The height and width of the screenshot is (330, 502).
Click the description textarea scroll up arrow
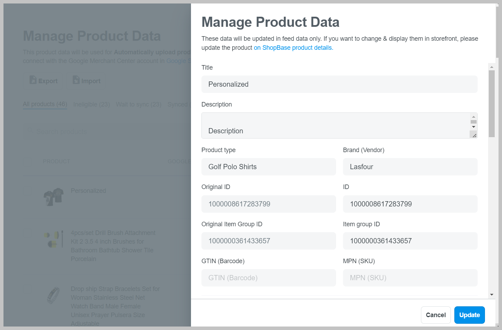tap(473, 117)
